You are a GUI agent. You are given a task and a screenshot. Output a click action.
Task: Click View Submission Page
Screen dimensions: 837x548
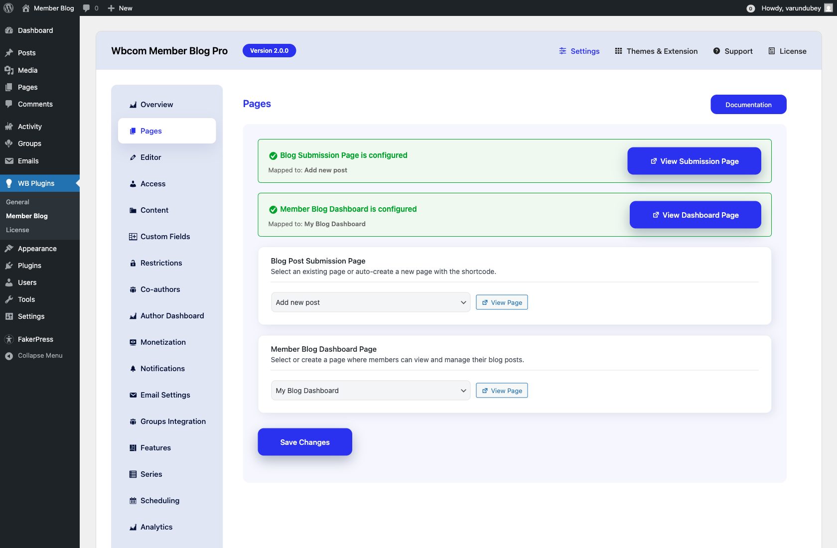click(694, 161)
